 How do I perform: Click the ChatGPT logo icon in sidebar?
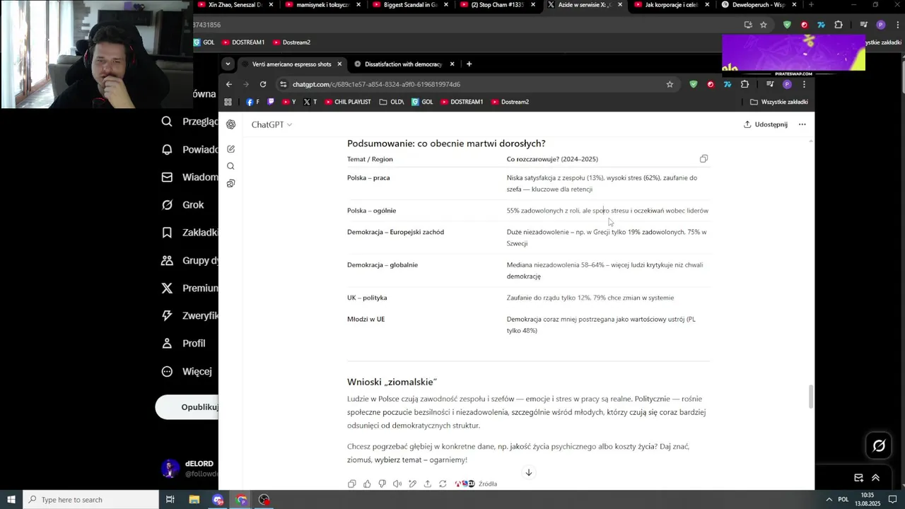pos(230,124)
